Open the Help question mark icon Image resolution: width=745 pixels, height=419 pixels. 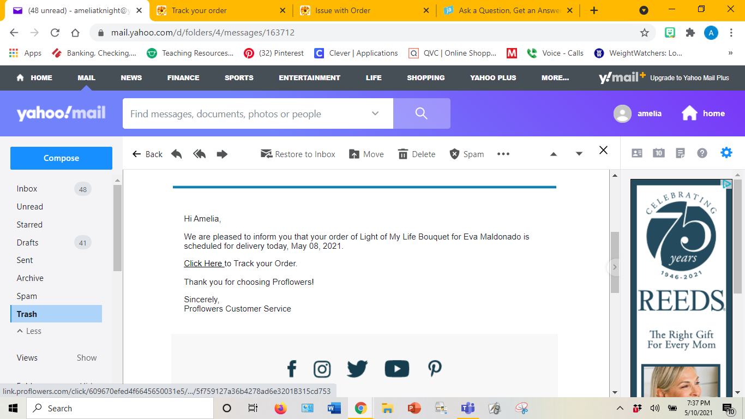pos(702,153)
